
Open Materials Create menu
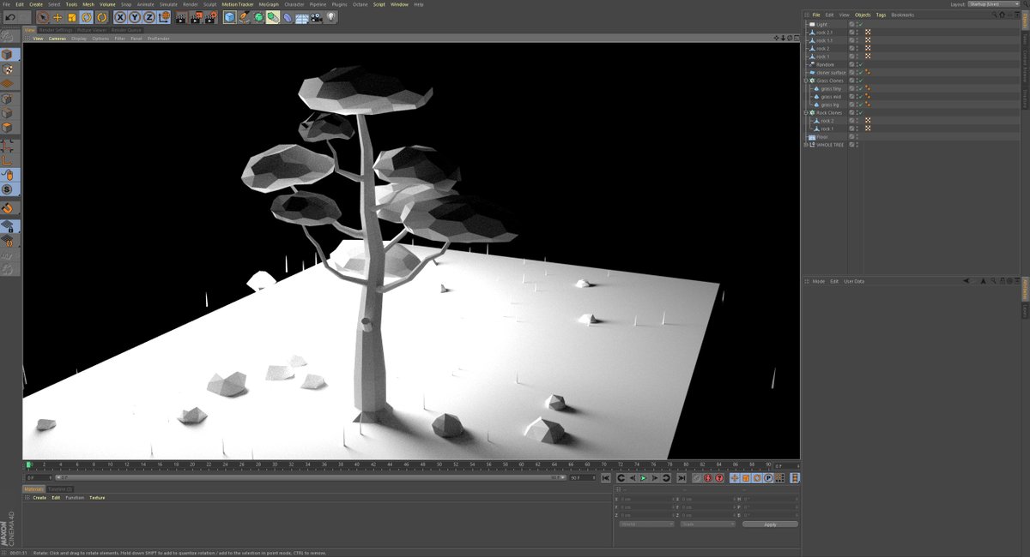click(x=39, y=498)
